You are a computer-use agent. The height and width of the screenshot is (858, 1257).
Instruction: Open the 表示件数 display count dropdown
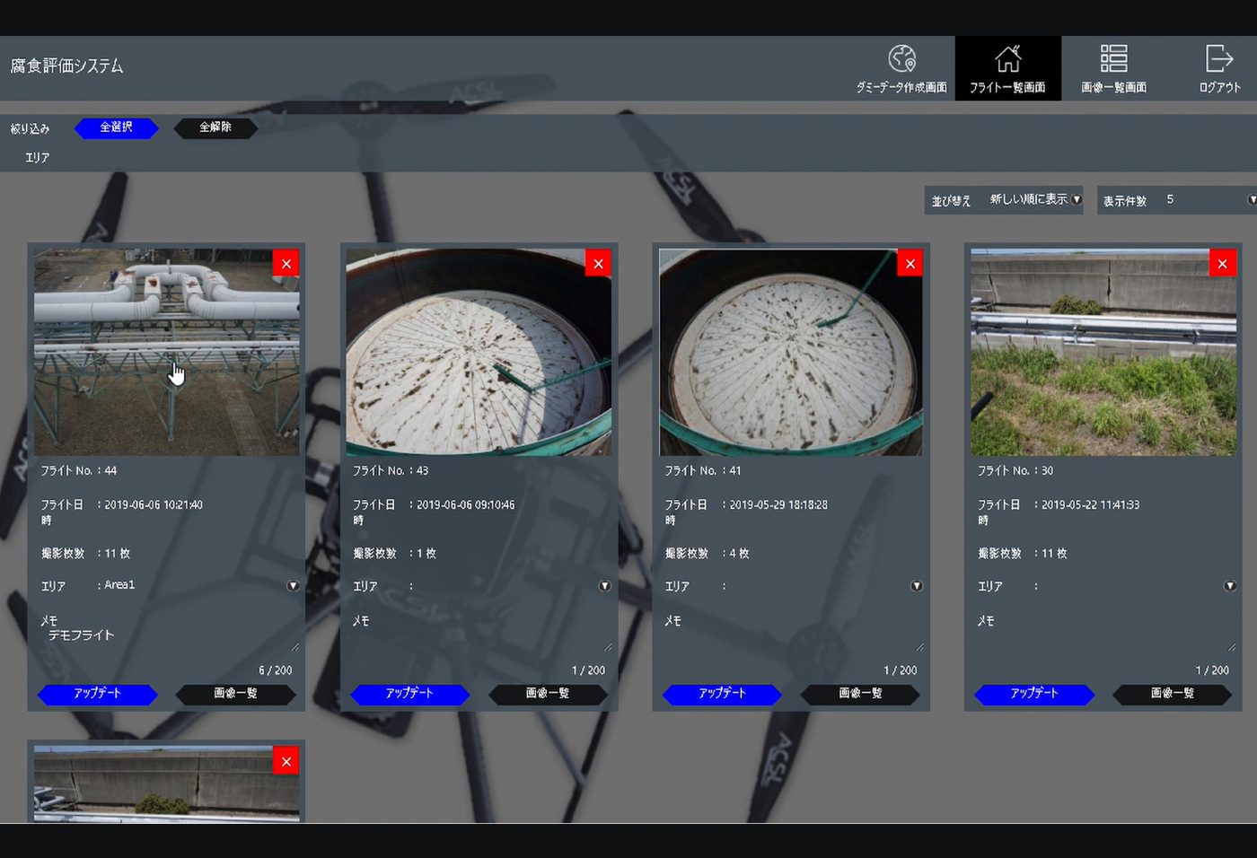point(1209,199)
